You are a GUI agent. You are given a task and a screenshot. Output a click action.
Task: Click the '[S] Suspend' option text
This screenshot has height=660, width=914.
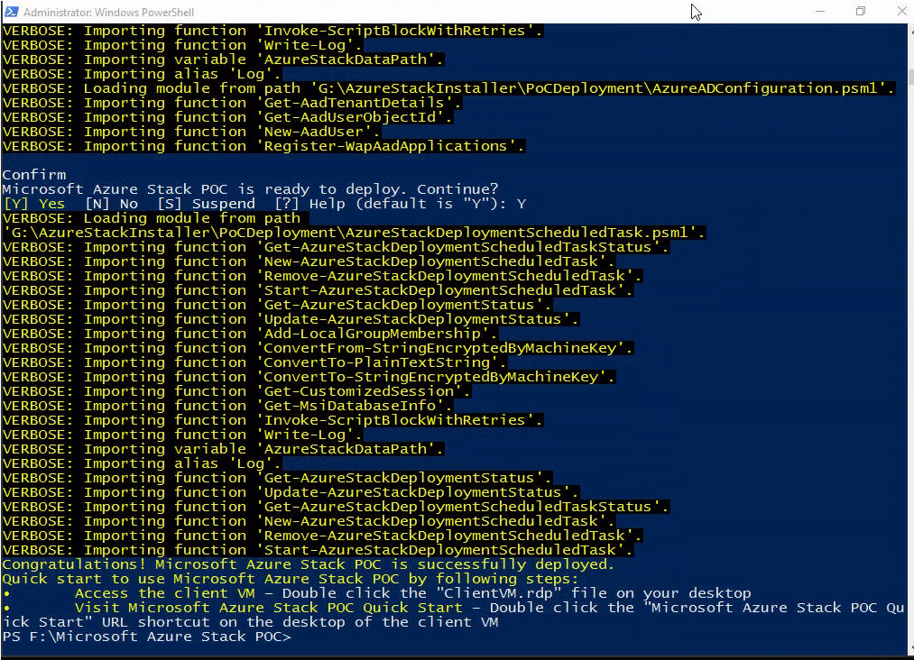[x=207, y=204]
